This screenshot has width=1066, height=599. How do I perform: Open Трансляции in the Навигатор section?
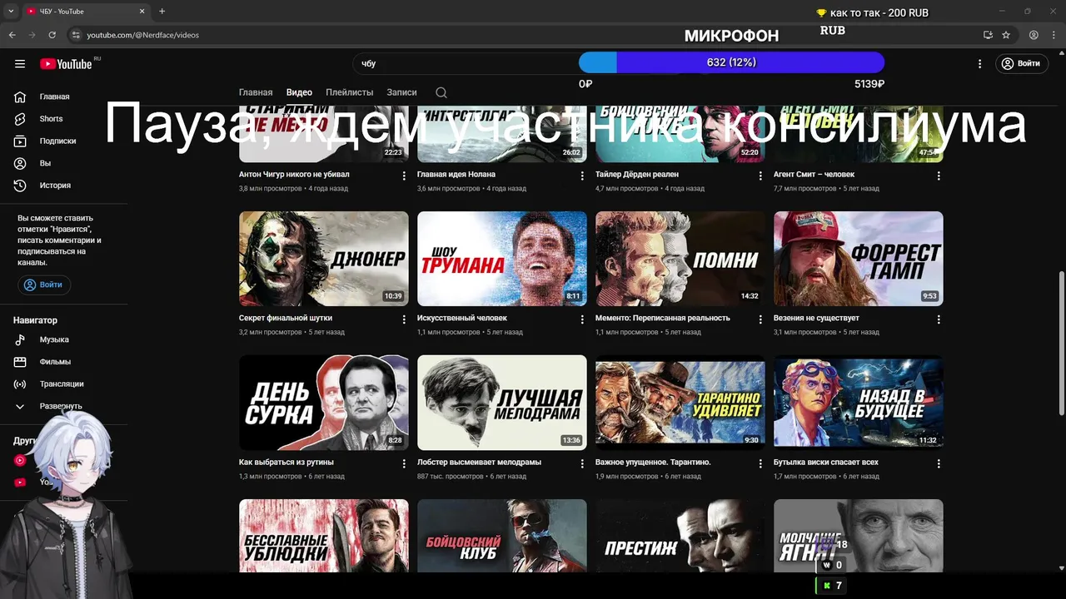click(x=62, y=384)
